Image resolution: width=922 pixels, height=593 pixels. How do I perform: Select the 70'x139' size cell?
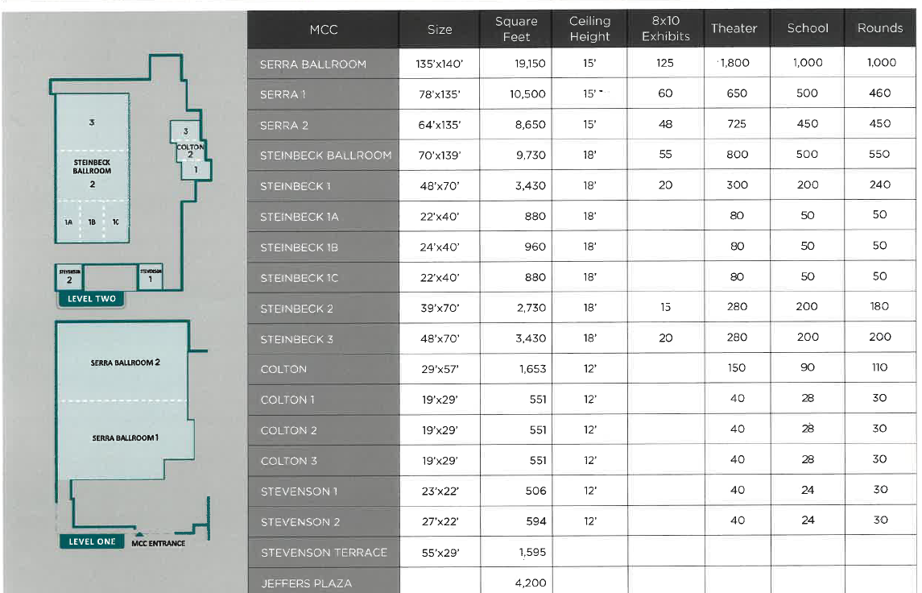pos(439,156)
